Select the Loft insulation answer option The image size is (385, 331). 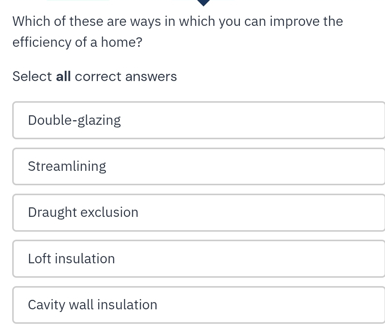pos(199,259)
